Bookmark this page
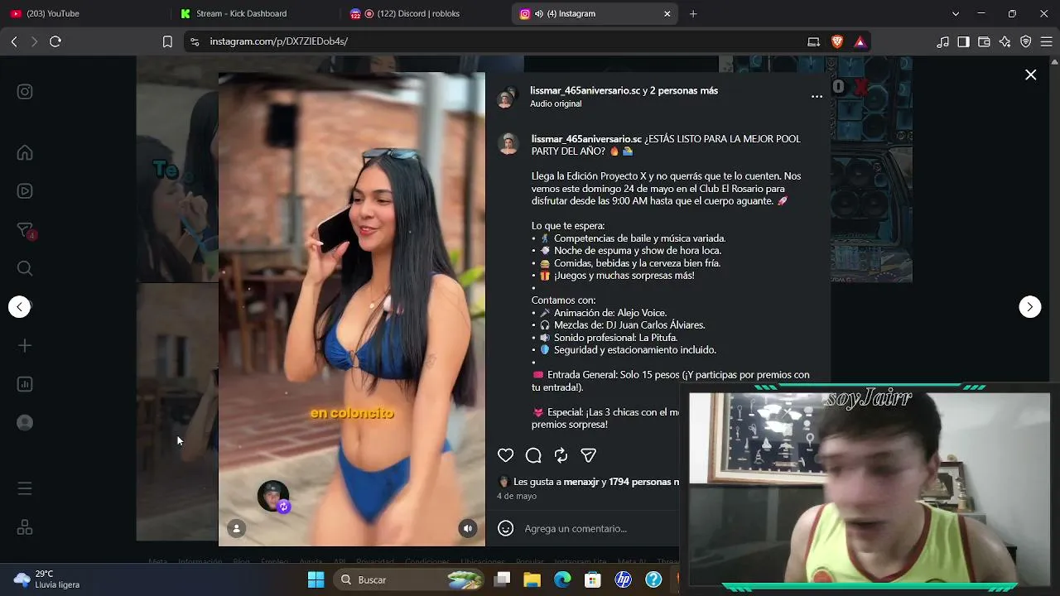Screen dimensions: 1060x596 [167, 41]
